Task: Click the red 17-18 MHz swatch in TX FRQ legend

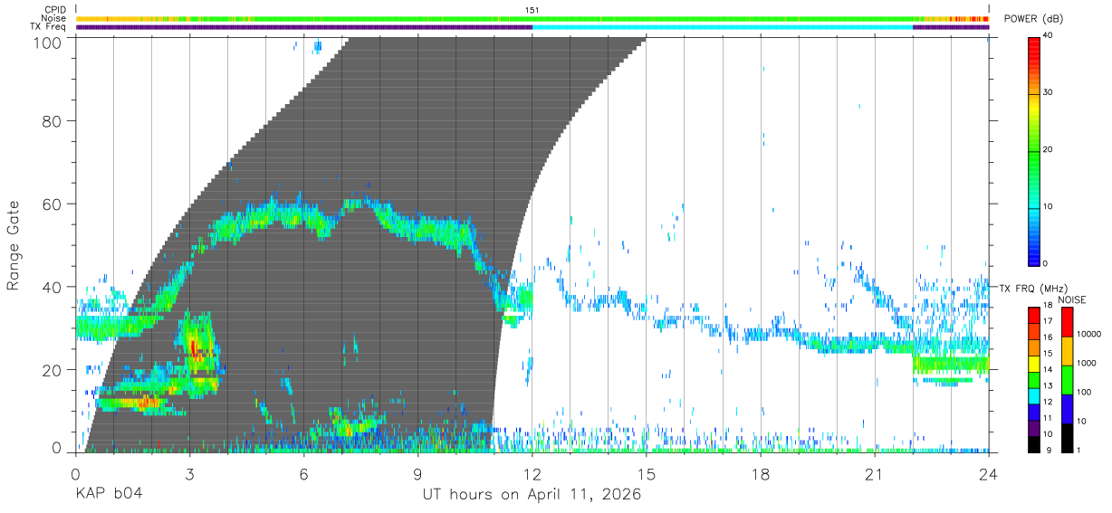Action: [x=1034, y=315]
